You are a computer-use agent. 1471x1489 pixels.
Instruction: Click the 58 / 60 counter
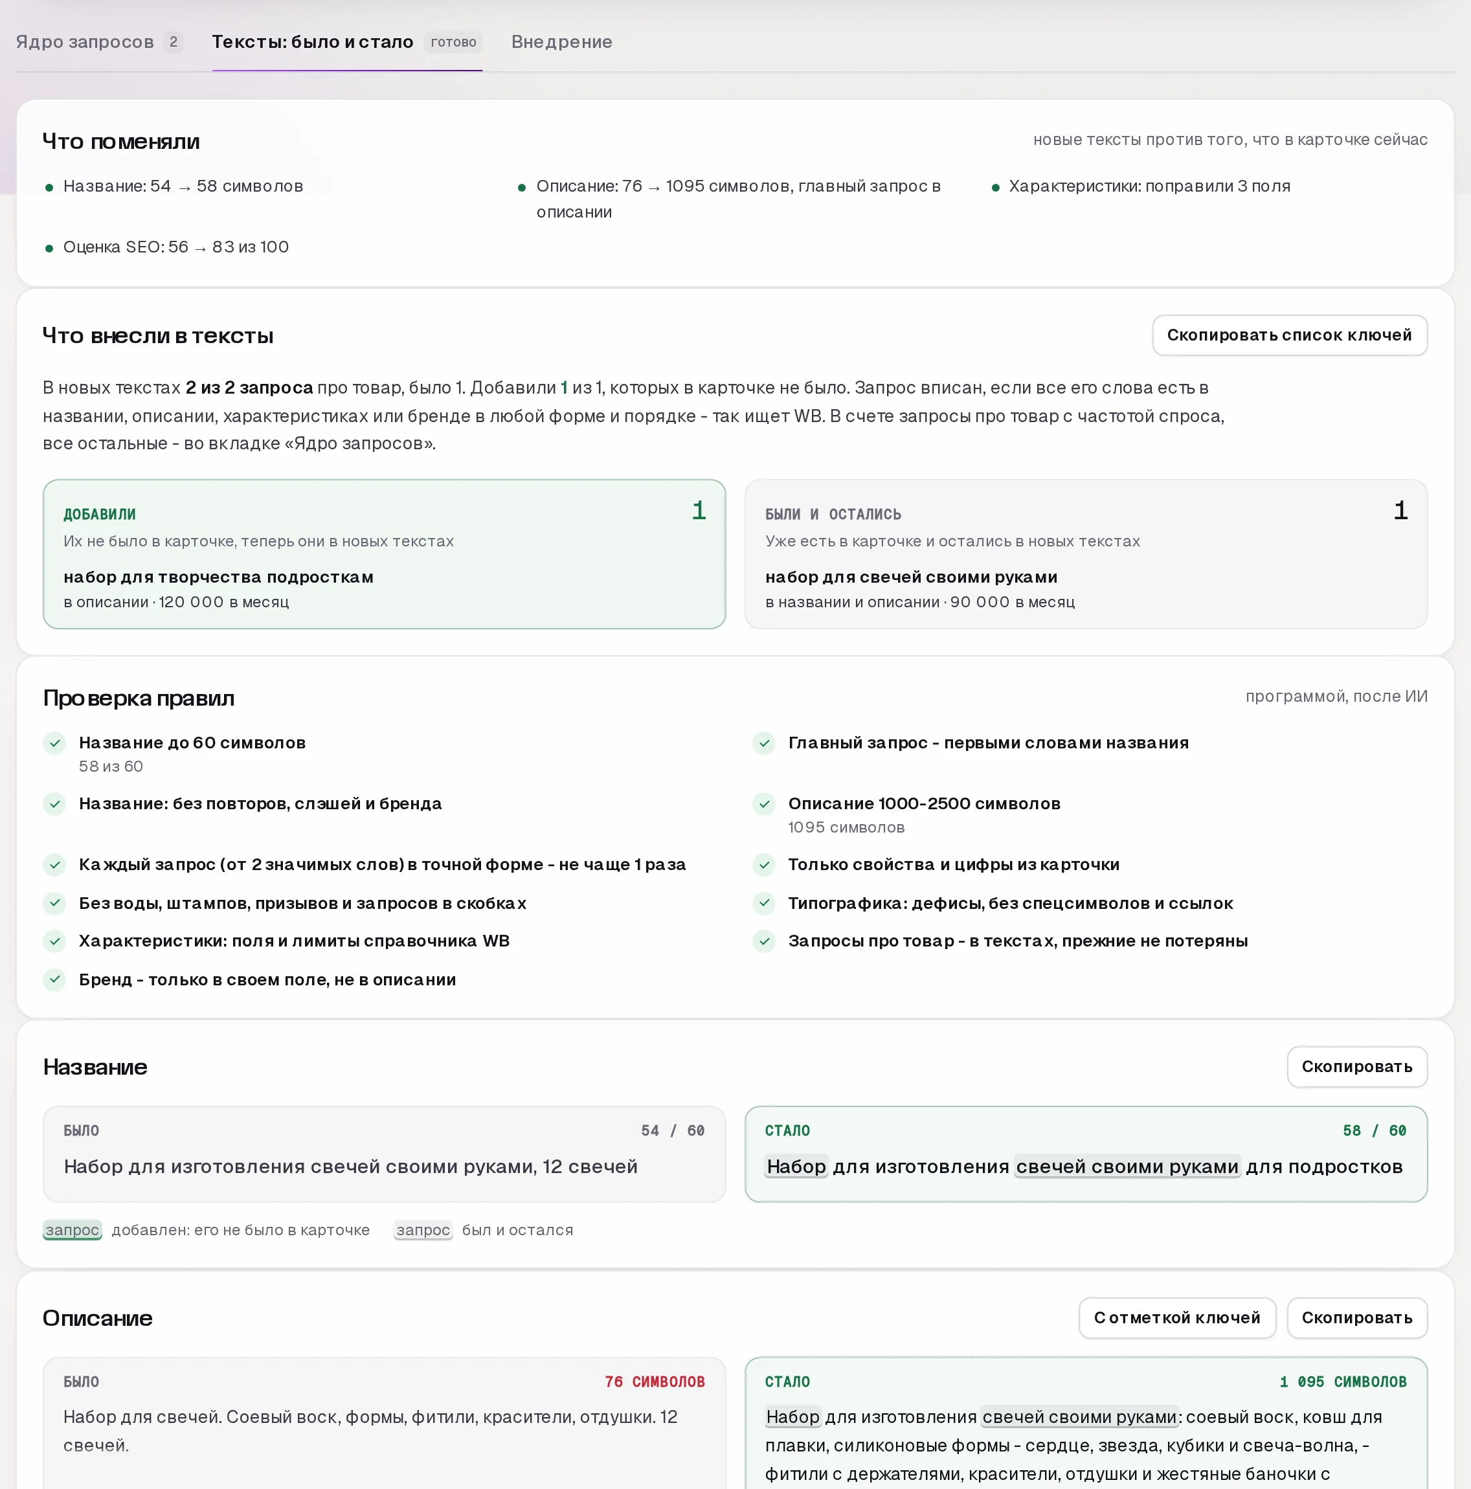(1375, 1130)
